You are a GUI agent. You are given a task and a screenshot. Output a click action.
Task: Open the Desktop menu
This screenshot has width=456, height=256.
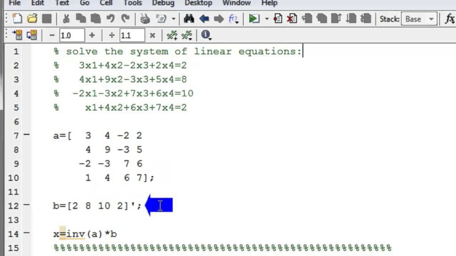pyautogui.click(x=198, y=4)
